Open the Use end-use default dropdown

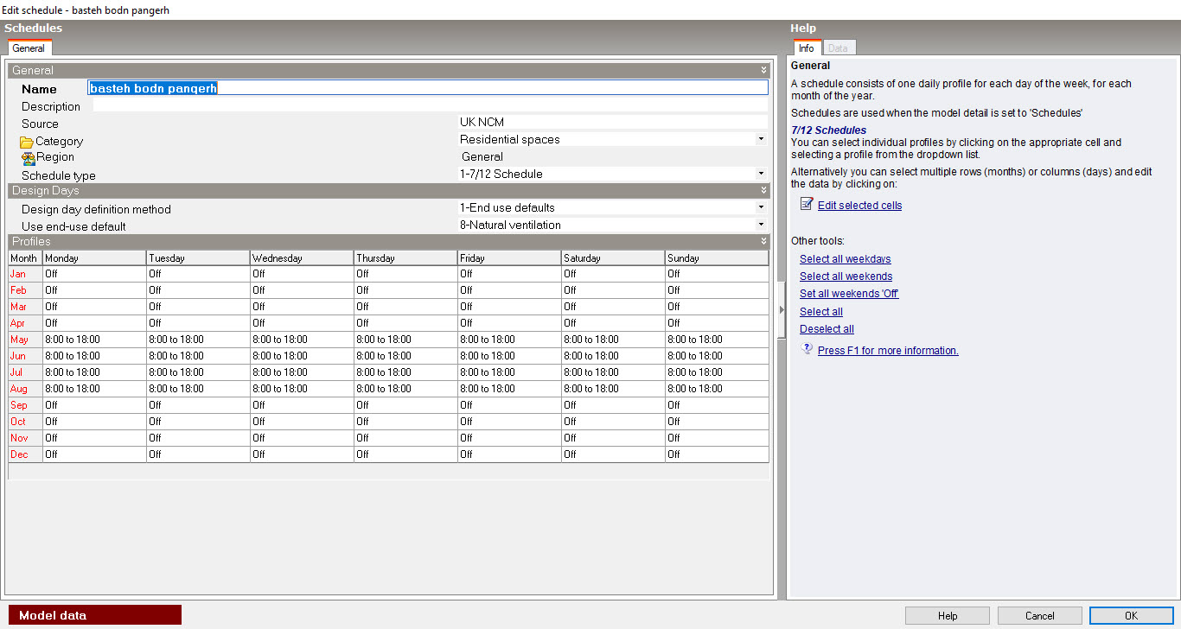tap(761, 225)
